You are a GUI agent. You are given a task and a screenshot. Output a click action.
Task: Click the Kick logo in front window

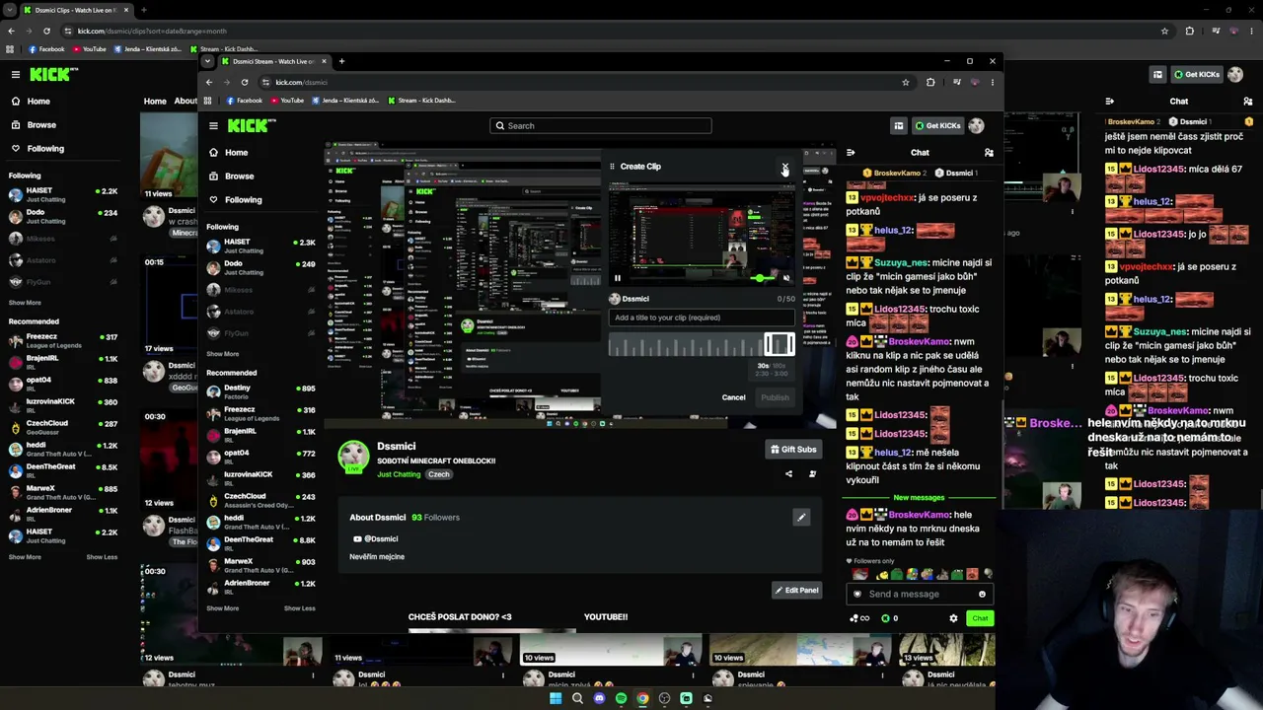252,125
